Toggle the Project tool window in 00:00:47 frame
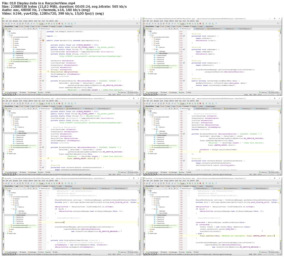 [x=3, y=32]
